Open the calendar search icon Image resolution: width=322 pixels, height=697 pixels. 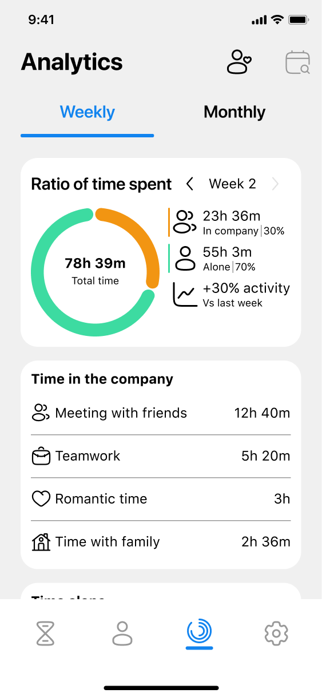[297, 62]
